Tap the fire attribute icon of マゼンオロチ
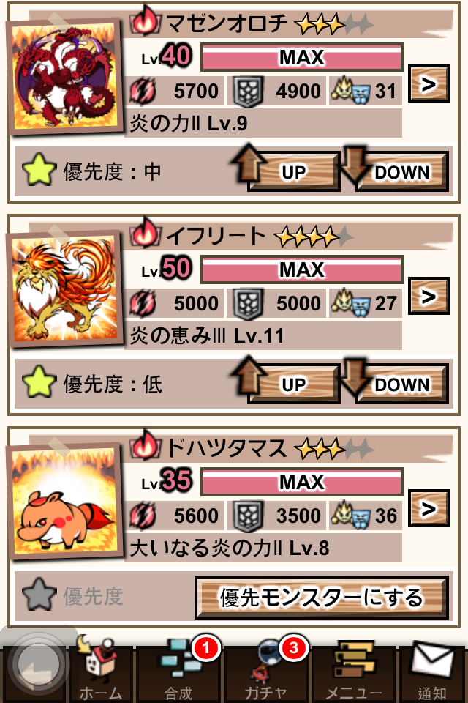The width and height of the screenshot is (468, 703). pos(144,21)
